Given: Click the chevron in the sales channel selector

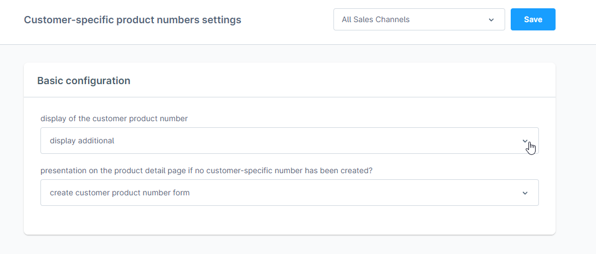Looking at the screenshot, I should click(491, 19).
